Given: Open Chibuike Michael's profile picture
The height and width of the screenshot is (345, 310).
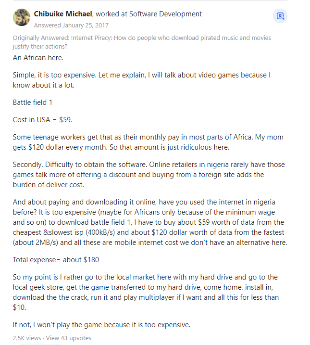Looking at the screenshot, I should (22, 17).
